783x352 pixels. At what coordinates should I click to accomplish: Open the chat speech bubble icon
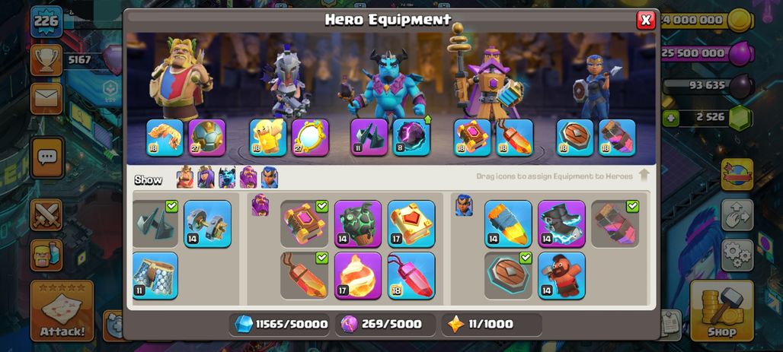point(47,157)
